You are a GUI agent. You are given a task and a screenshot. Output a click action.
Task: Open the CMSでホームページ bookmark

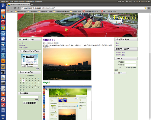point(109,11)
